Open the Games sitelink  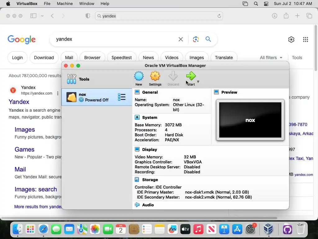point(24,149)
